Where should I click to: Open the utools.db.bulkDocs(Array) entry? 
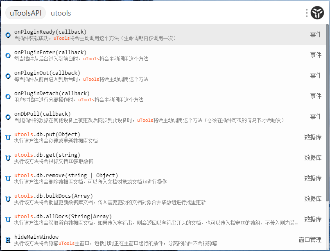pos(164,199)
